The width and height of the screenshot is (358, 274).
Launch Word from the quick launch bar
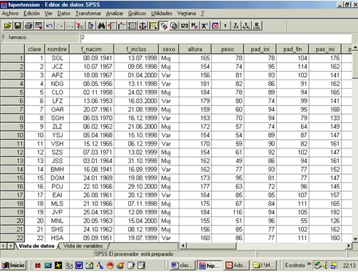tap(79, 265)
